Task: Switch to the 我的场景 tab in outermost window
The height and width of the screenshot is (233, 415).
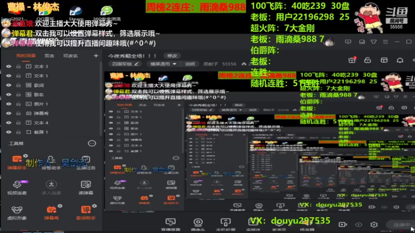Action: [x=25, y=56]
